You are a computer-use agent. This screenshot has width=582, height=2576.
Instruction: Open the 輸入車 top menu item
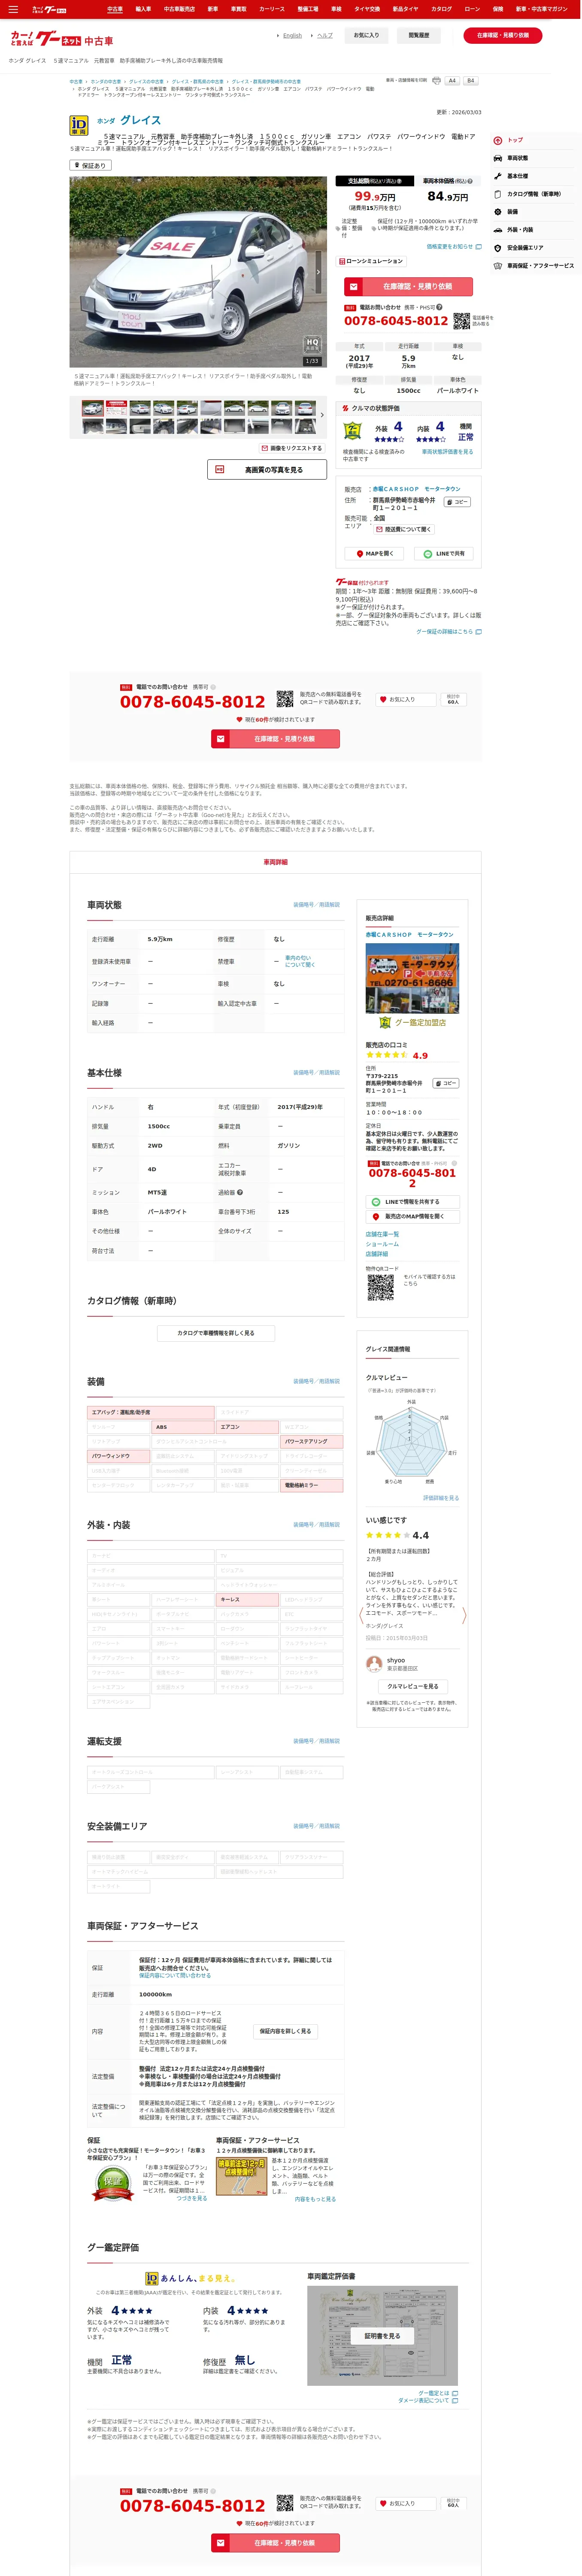(x=143, y=9)
